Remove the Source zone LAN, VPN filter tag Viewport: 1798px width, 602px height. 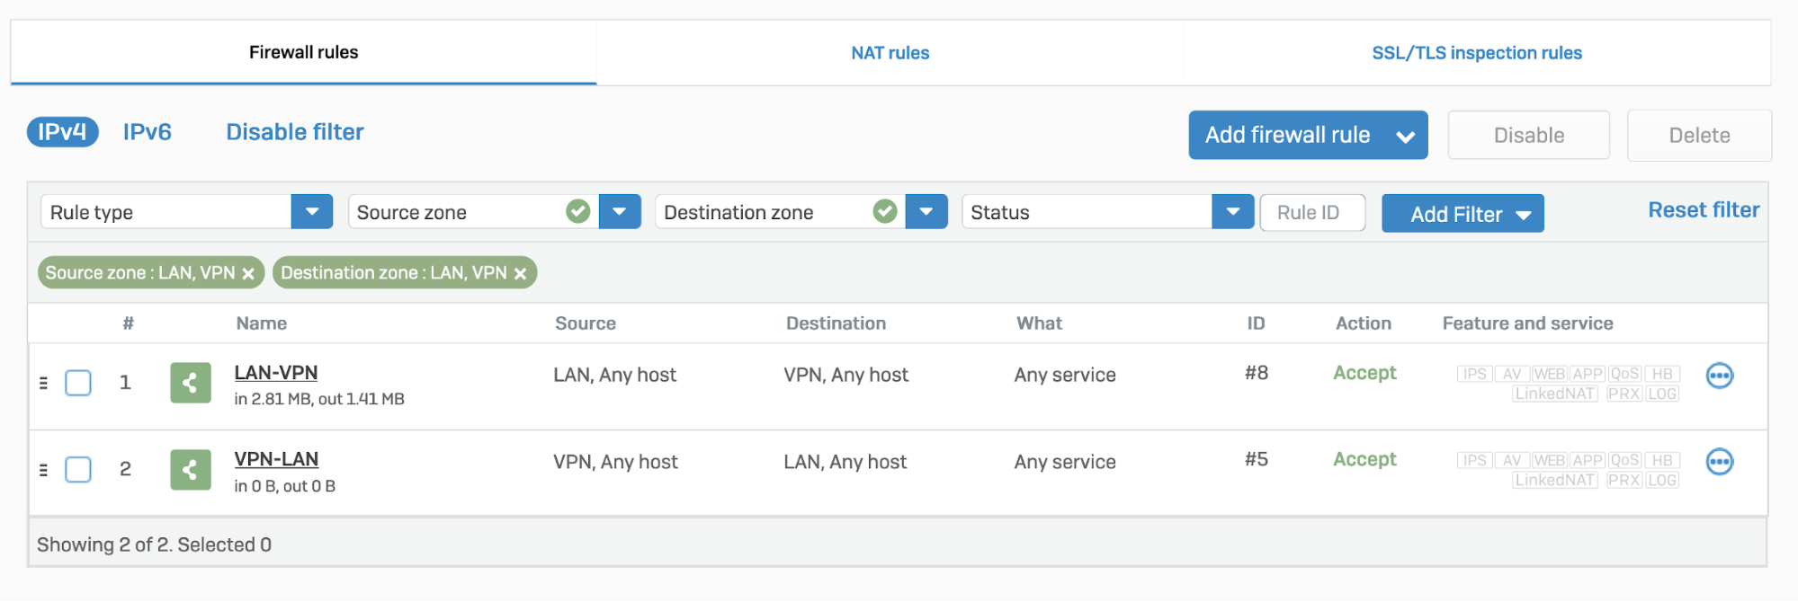point(248,274)
